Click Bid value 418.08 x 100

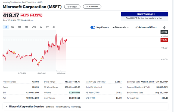pos(32,93)
